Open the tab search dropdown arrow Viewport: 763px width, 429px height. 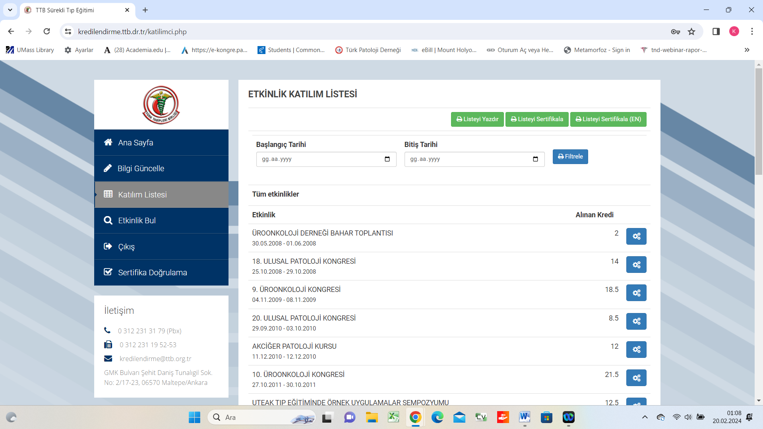[10, 10]
